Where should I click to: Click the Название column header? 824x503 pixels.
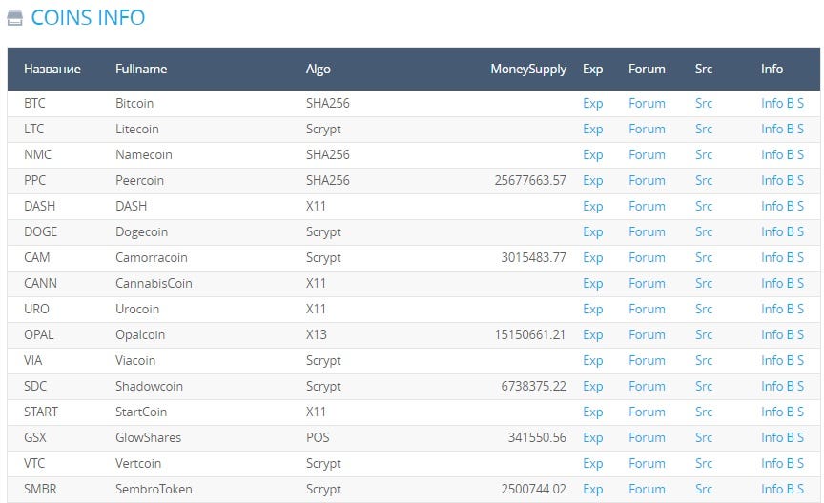point(52,70)
